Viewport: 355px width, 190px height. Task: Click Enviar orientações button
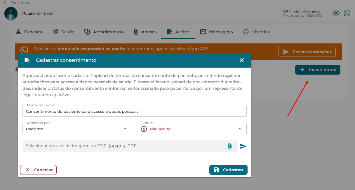(307, 52)
